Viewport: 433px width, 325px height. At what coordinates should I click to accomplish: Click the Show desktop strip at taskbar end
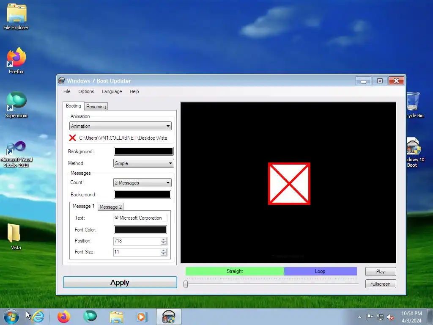(430, 317)
